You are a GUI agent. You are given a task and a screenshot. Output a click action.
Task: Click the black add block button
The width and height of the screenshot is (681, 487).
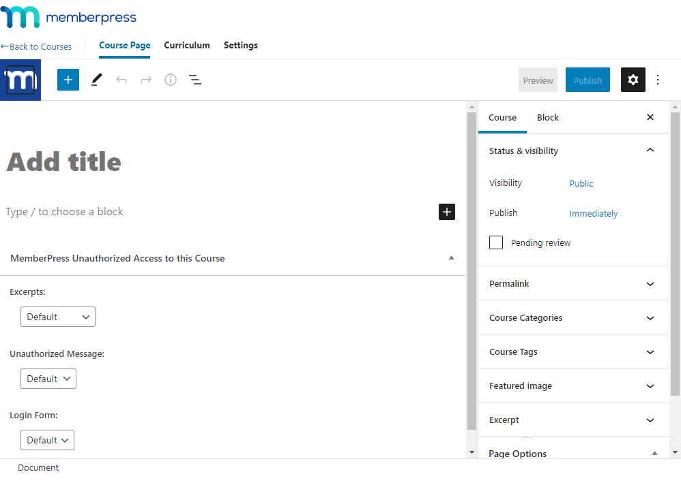click(x=447, y=212)
